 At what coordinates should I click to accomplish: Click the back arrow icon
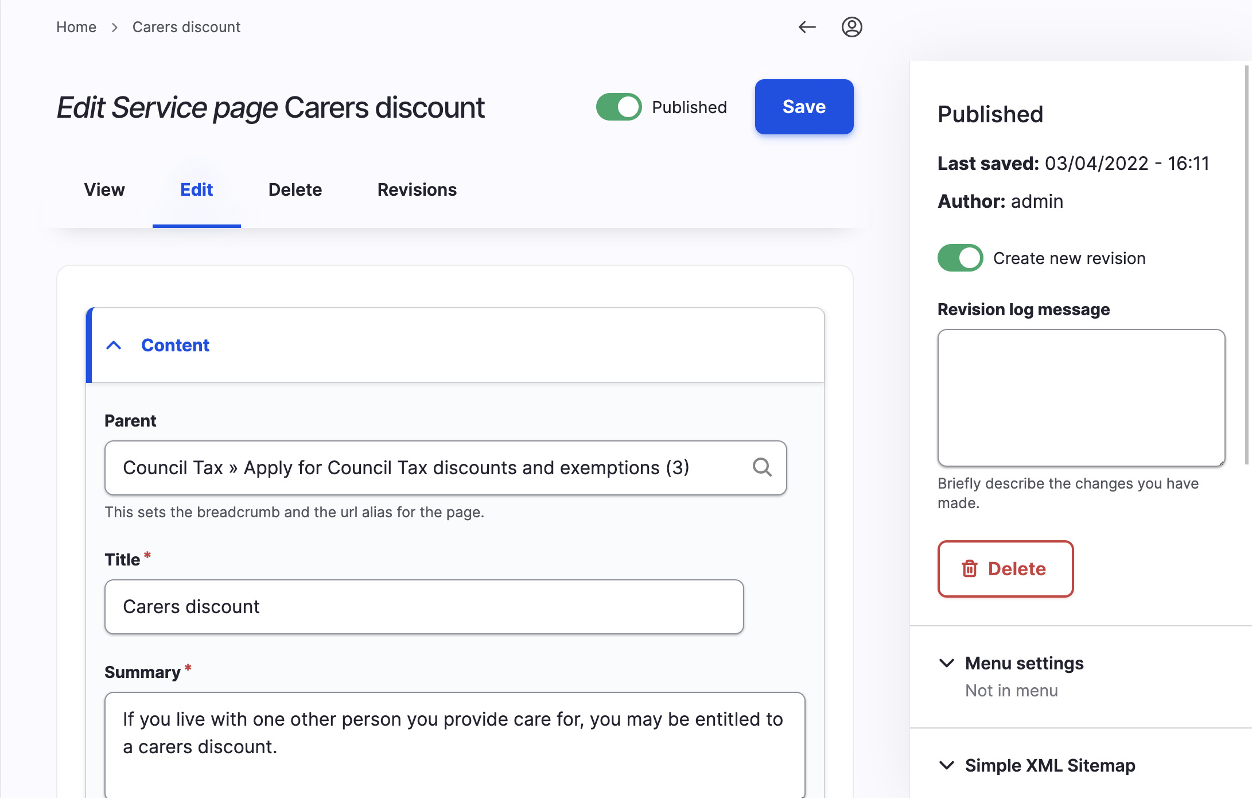pyautogui.click(x=807, y=27)
